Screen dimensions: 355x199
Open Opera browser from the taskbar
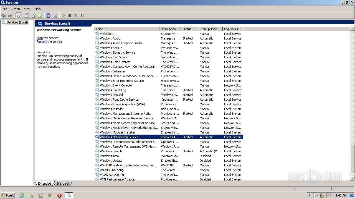pos(59,195)
